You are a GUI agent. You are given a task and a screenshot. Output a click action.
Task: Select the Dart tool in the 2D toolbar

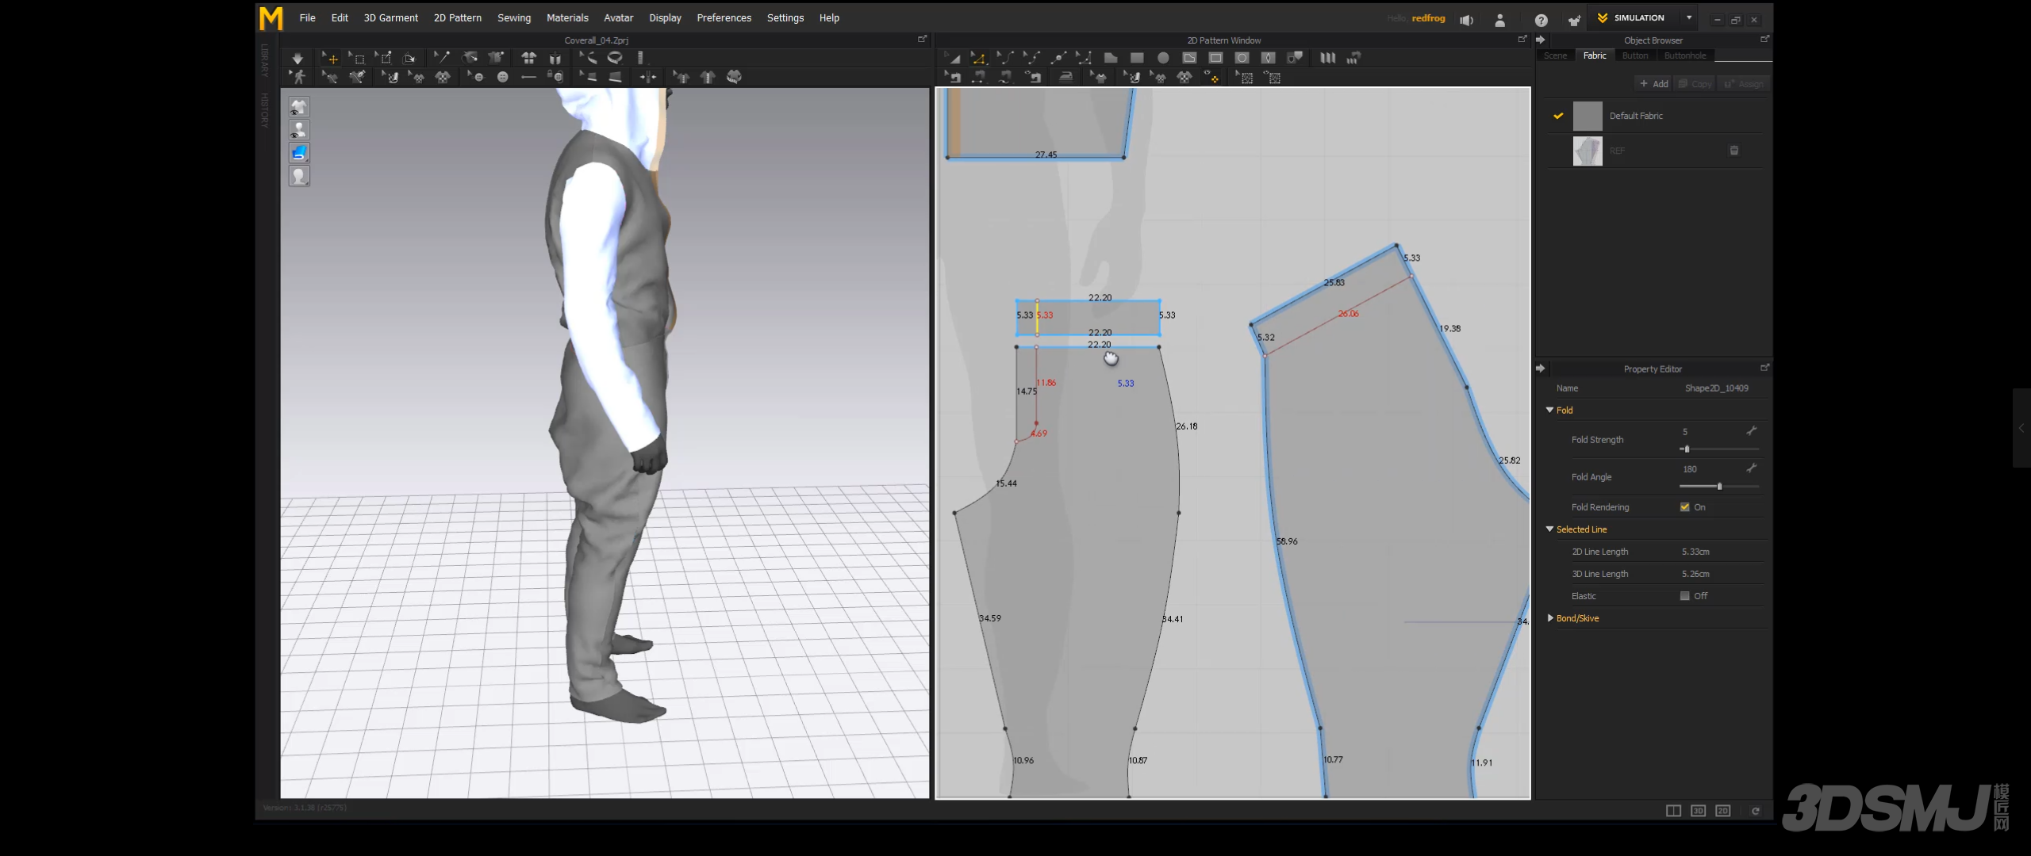tap(1268, 58)
